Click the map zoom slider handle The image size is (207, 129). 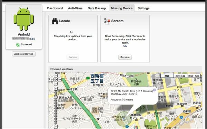(56, 97)
